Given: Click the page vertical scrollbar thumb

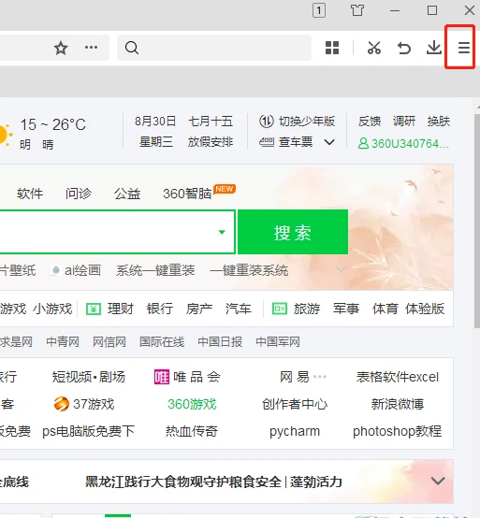Looking at the screenshot, I should tap(477, 222).
